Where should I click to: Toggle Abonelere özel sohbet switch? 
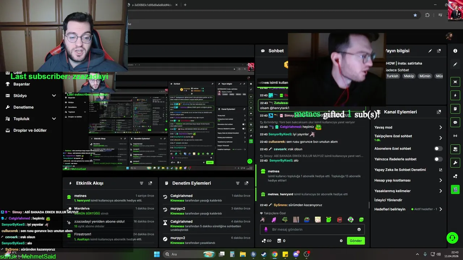click(438, 148)
